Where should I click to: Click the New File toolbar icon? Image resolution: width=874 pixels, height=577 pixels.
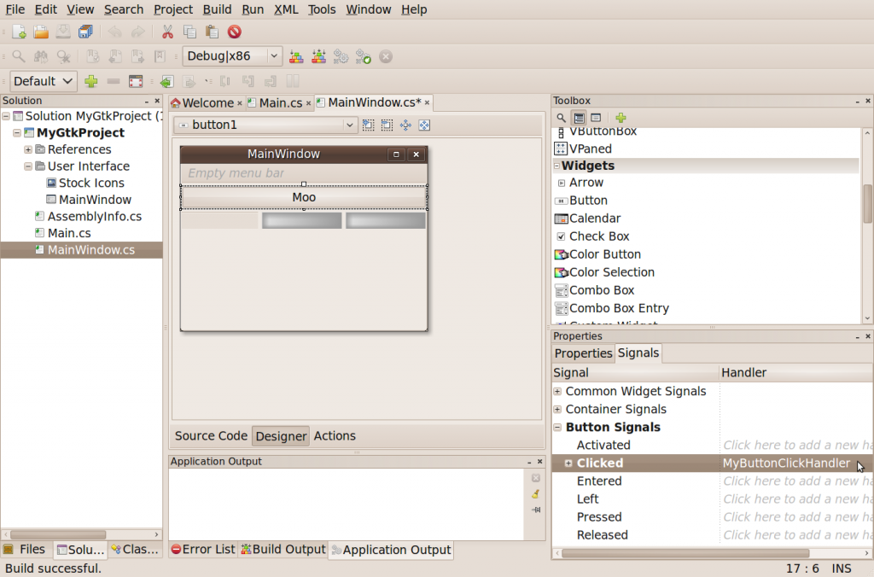click(x=19, y=32)
